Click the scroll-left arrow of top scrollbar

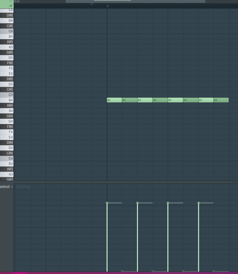click(16, 1)
